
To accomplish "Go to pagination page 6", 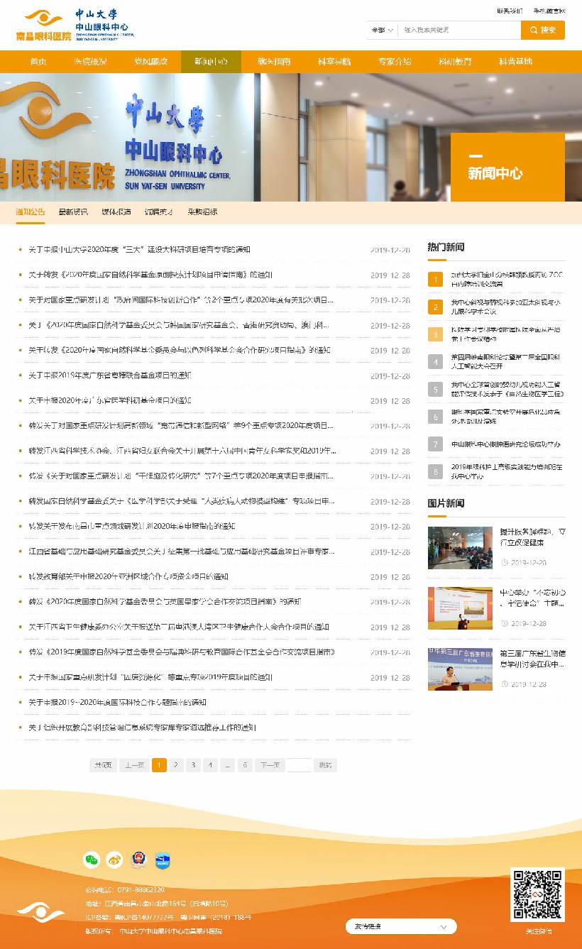I will point(245,765).
